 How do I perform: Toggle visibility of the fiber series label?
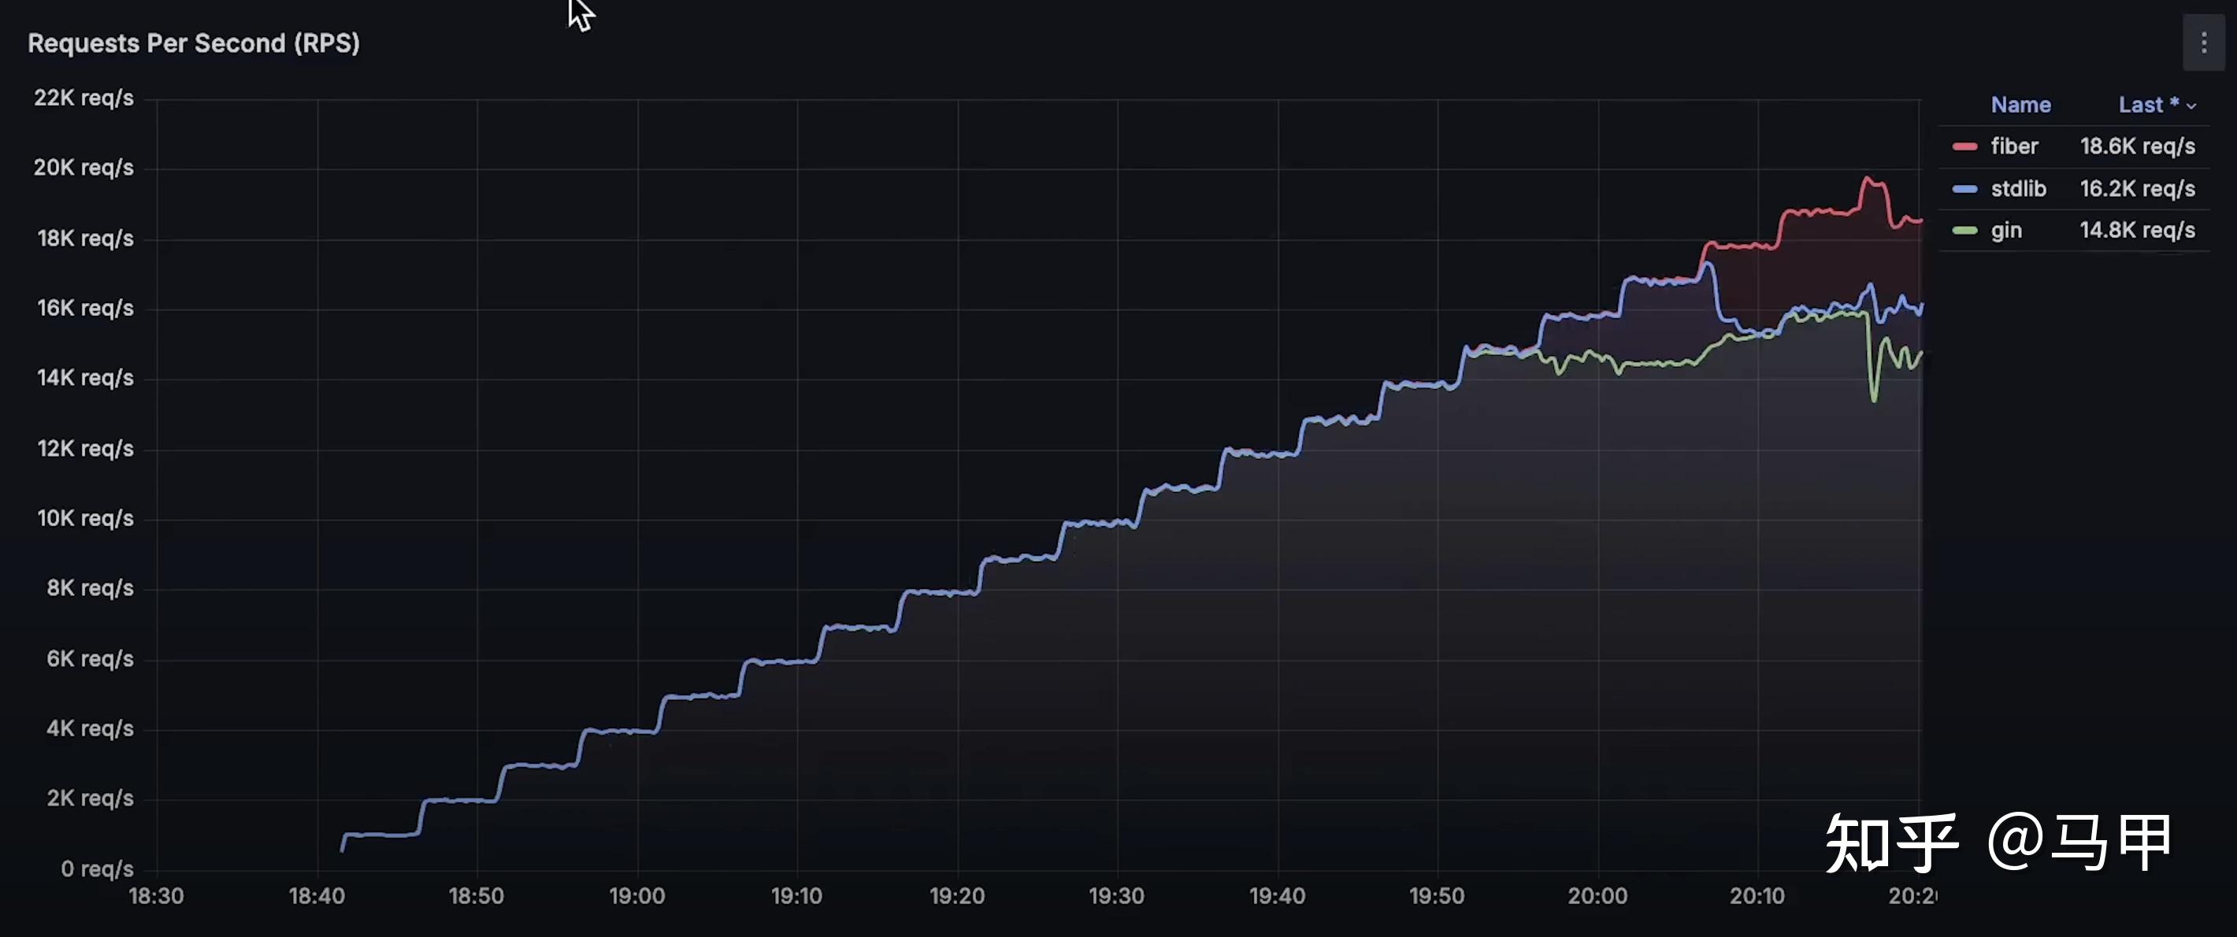tap(2014, 146)
